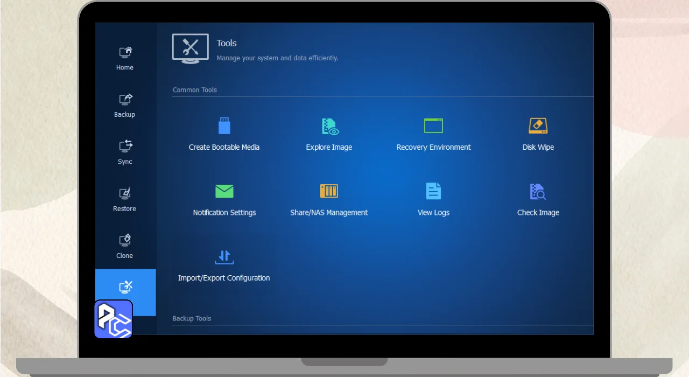Click the Backup Tools section heading
The width and height of the screenshot is (689, 377).
tap(192, 318)
